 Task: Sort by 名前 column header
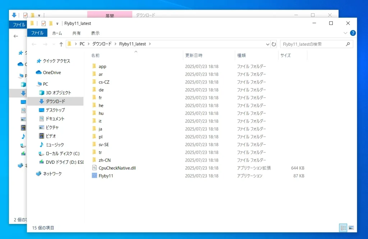[95, 55]
